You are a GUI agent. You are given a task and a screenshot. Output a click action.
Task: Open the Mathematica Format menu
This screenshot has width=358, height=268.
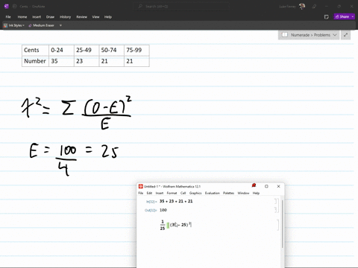point(172,193)
